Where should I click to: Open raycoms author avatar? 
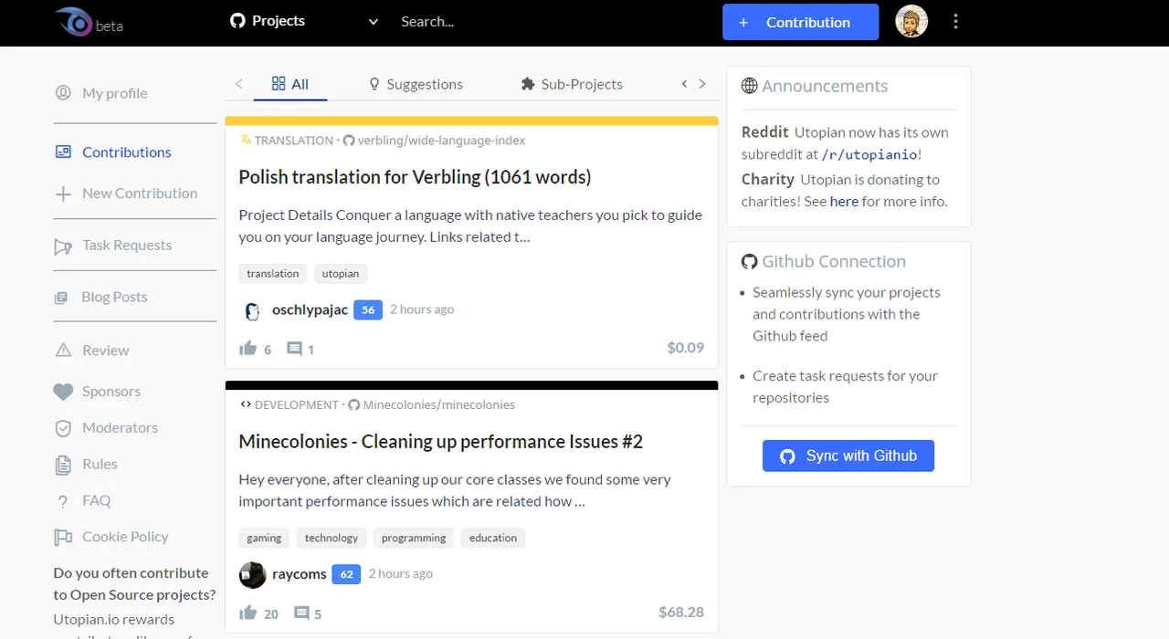pos(252,574)
